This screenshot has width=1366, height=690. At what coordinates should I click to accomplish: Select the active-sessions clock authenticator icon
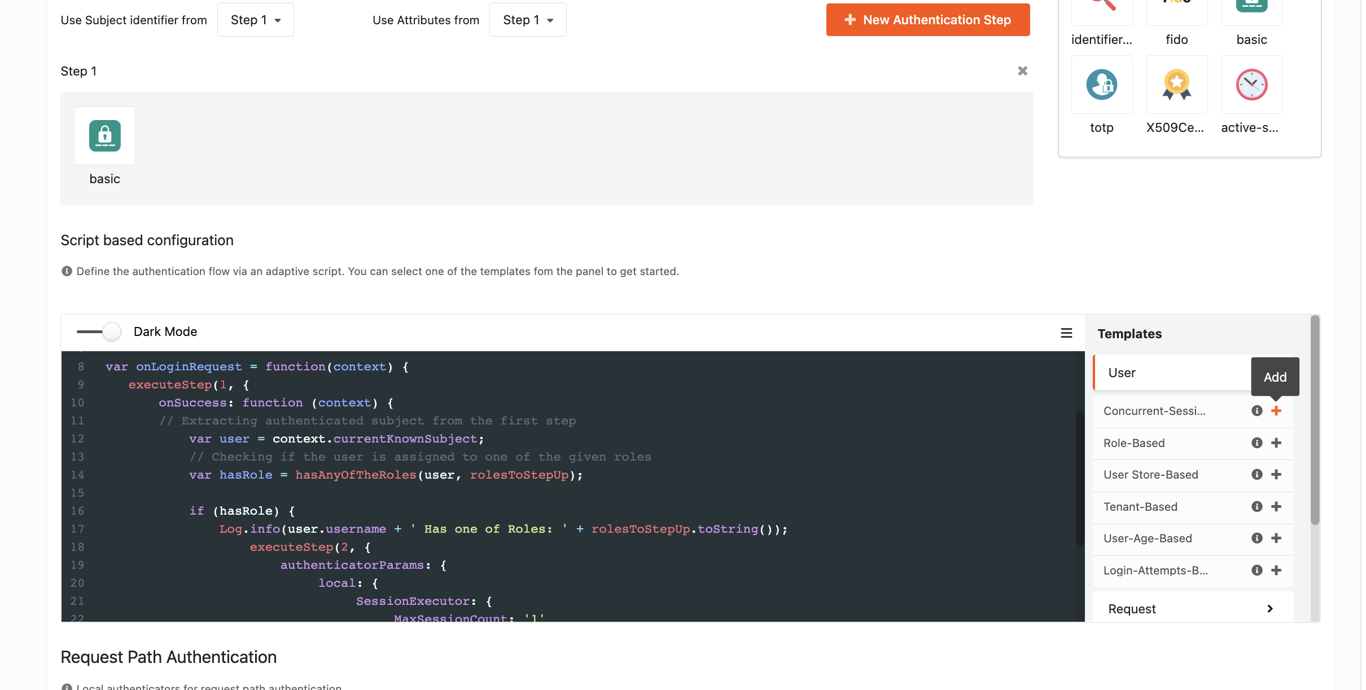[x=1251, y=85]
